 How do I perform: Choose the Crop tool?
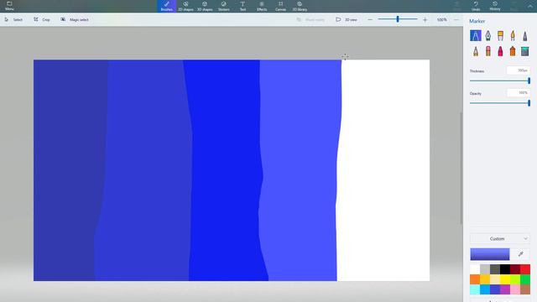click(42, 20)
